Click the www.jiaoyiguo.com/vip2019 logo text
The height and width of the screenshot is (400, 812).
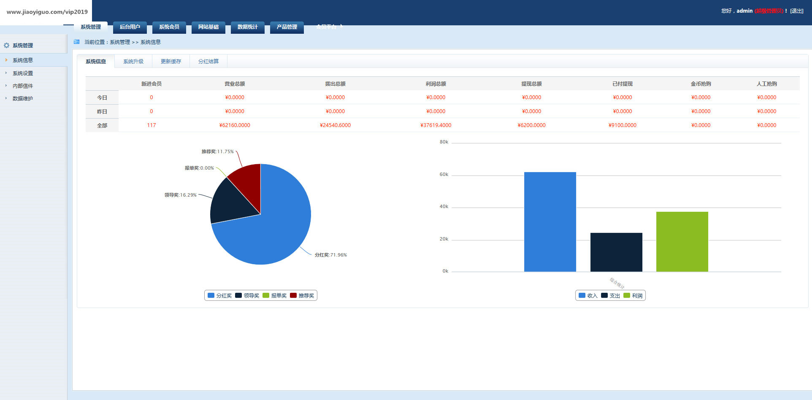47,12
